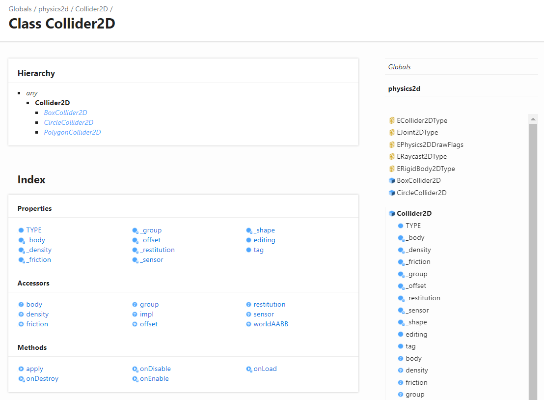This screenshot has width=544, height=400.
Task: Jump to onEnable method in Index
Action: [x=154, y=379]
